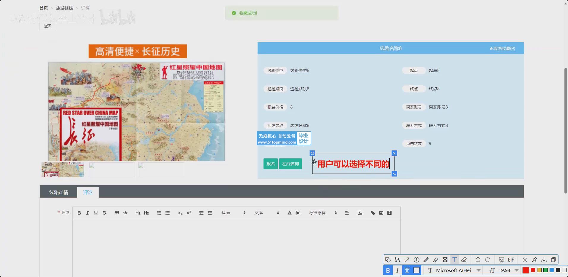
Task: Insert an image in comment editor
Action: click(x=381, y=213)
